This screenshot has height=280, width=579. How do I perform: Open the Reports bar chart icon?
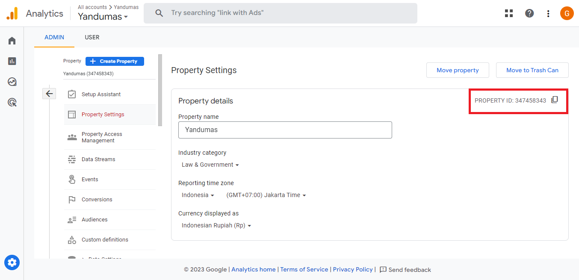coord(12,61)
